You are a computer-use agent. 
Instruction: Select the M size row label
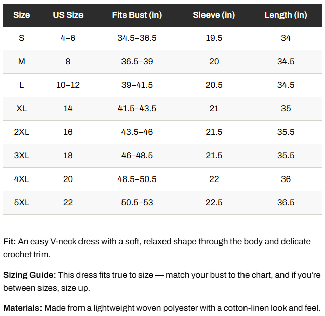tap(22, 62)
